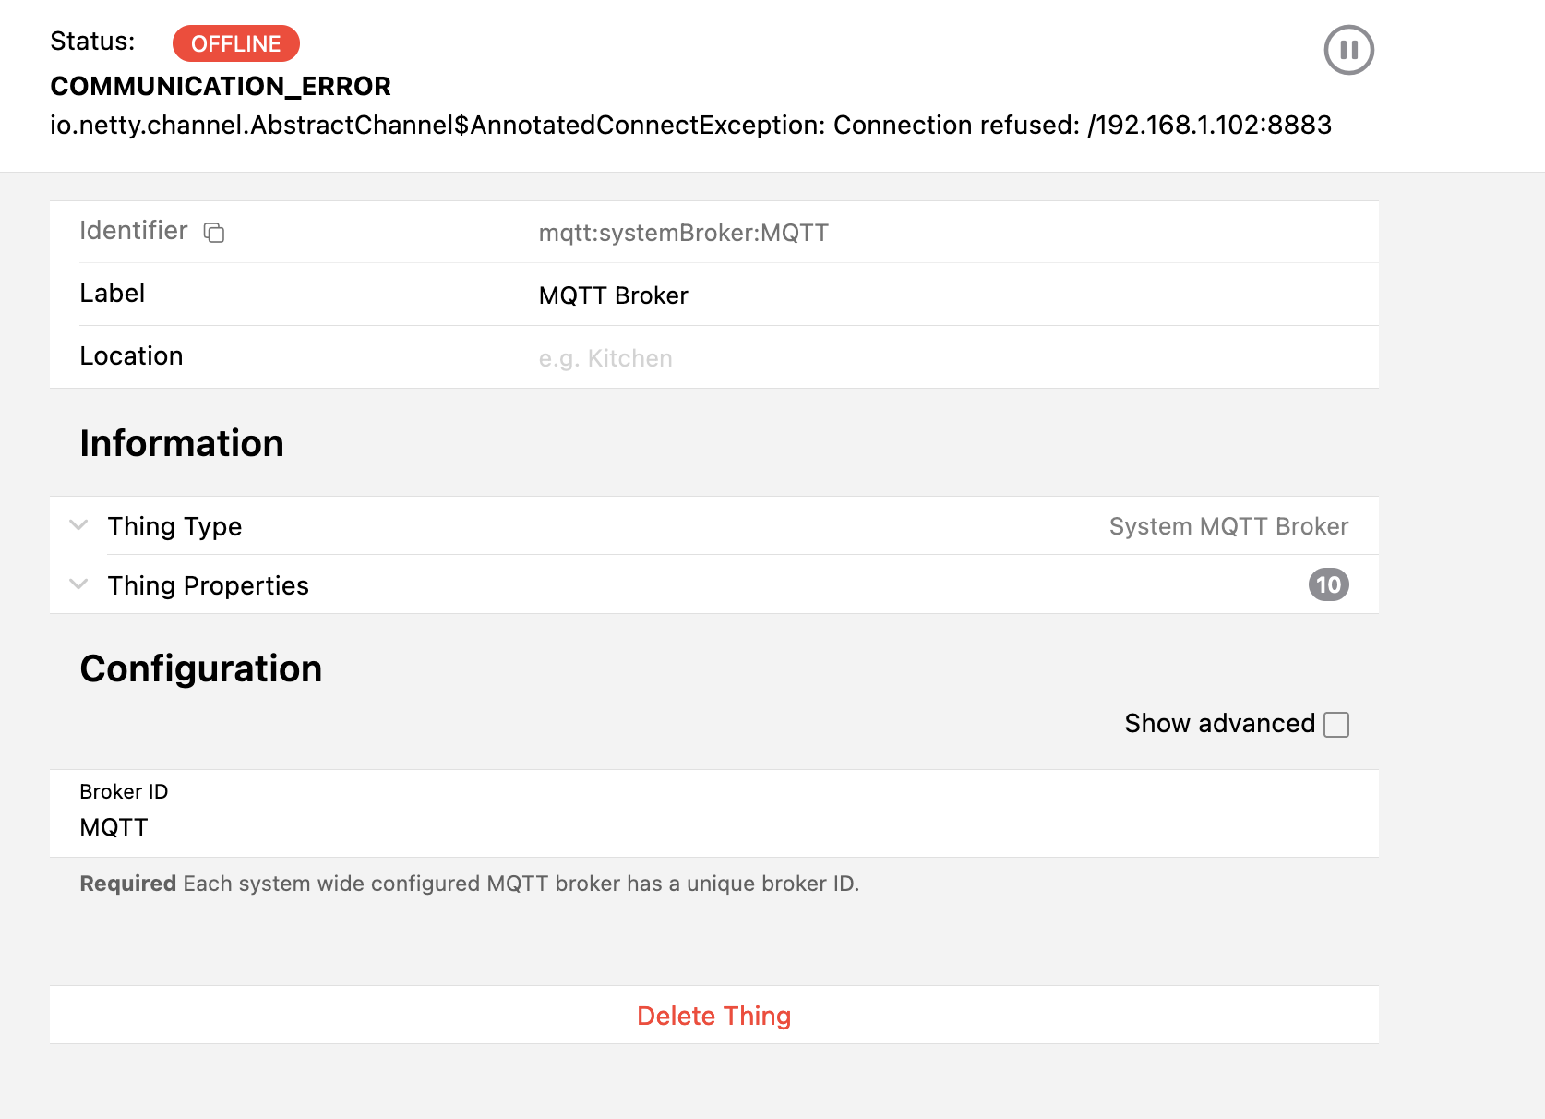Screen dimensions: 1545x1119
Task: Pause the MQTT Broker thing
Action: 1348,50
